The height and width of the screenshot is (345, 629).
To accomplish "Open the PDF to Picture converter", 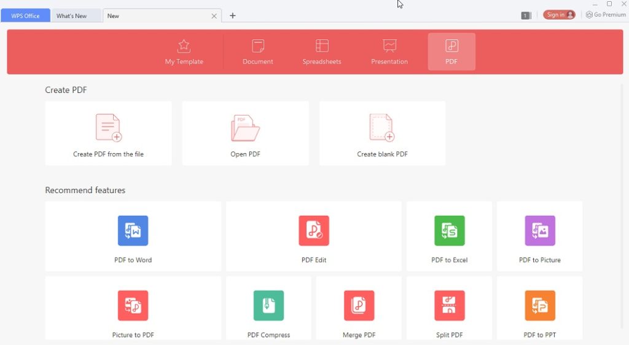I will (x=539, y=231).
